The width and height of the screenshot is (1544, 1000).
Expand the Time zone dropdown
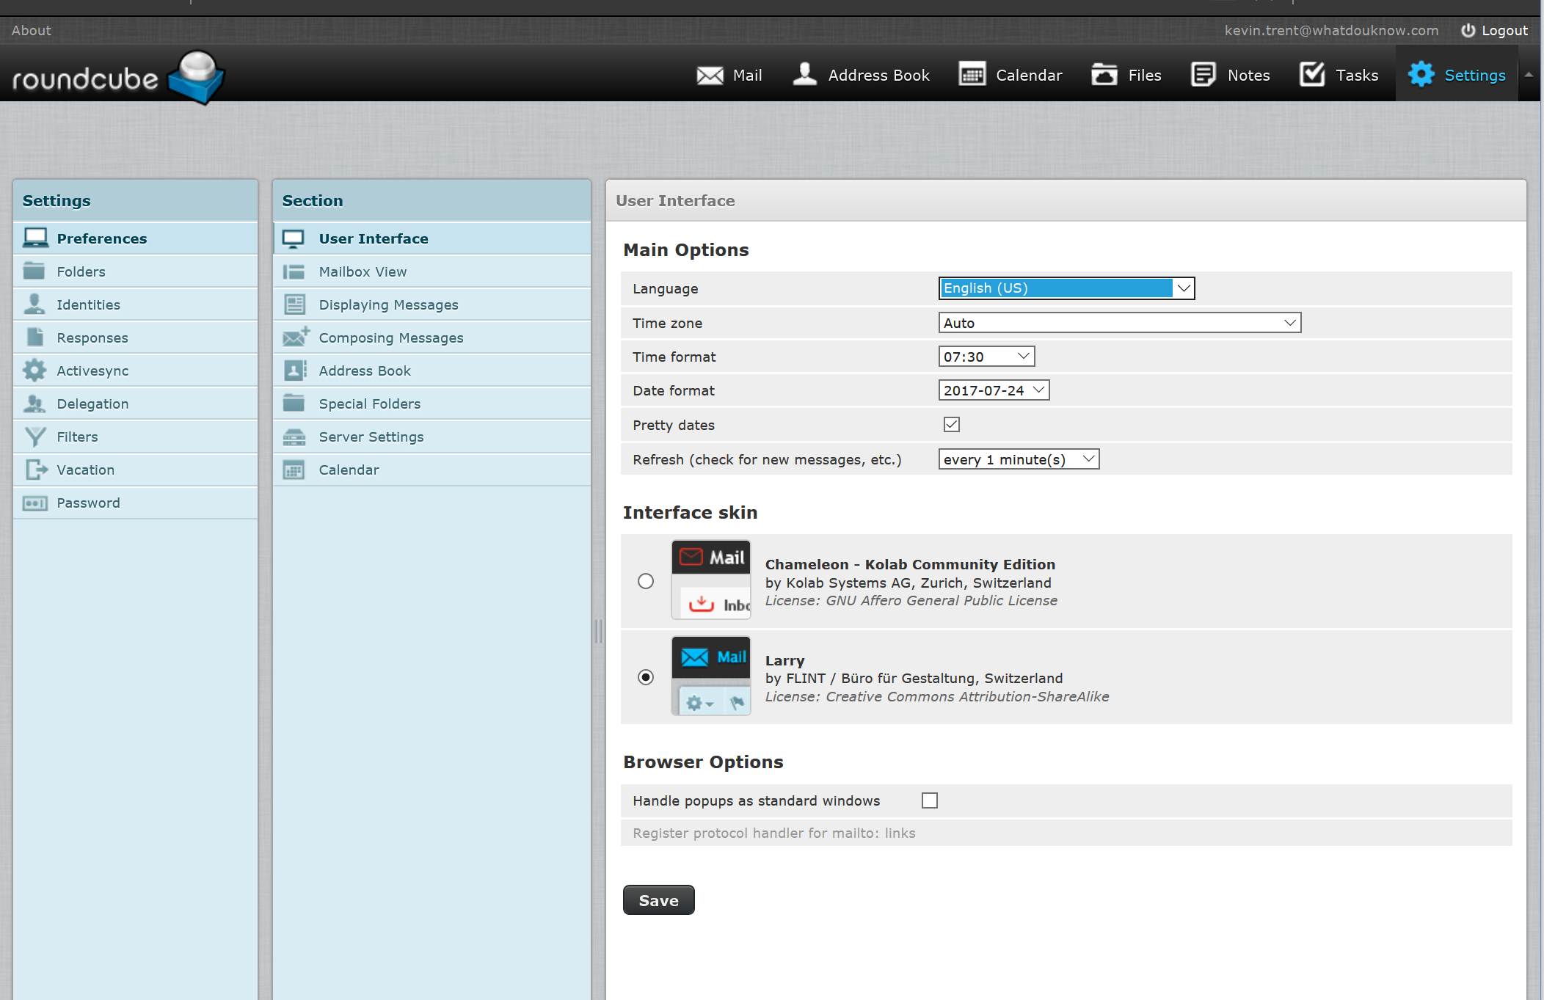pyautogui.click(x=1119, y=323)
